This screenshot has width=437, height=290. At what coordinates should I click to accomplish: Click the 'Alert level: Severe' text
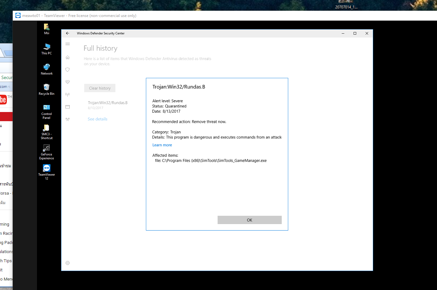pos(167,101)
